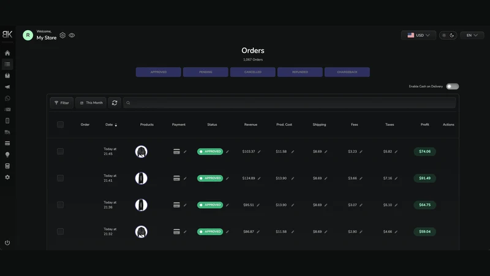Click the orders search field
The image size is (490, 276).
click(x=289, y=102)
